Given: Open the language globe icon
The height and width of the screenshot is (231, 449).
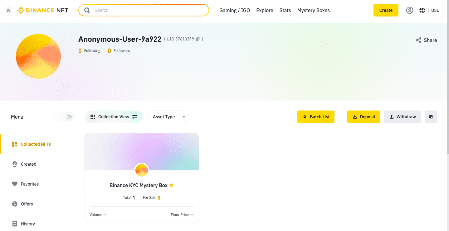Looking at the screenshot, I should (x=422, y=10).
